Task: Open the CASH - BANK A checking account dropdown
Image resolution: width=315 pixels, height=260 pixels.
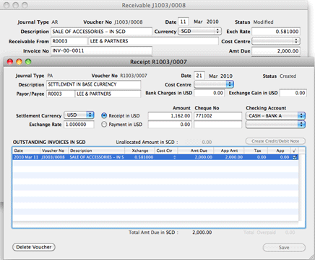Action: [275, 116]
